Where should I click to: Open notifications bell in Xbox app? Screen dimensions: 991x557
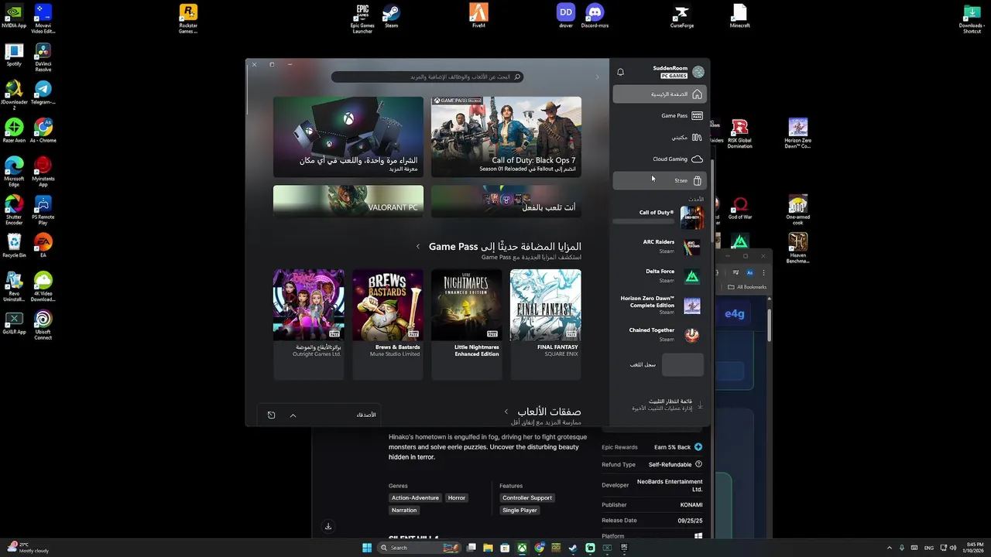(620, 72)
